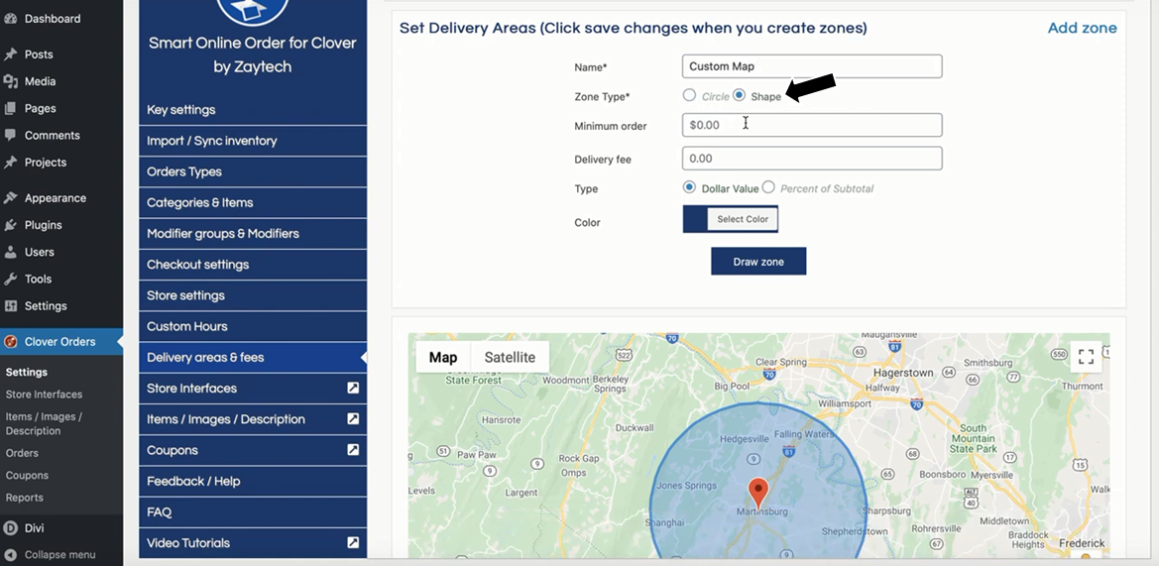Choose Dollar Value fee type
1159x566 pixels.
click(x=689, y=187)
